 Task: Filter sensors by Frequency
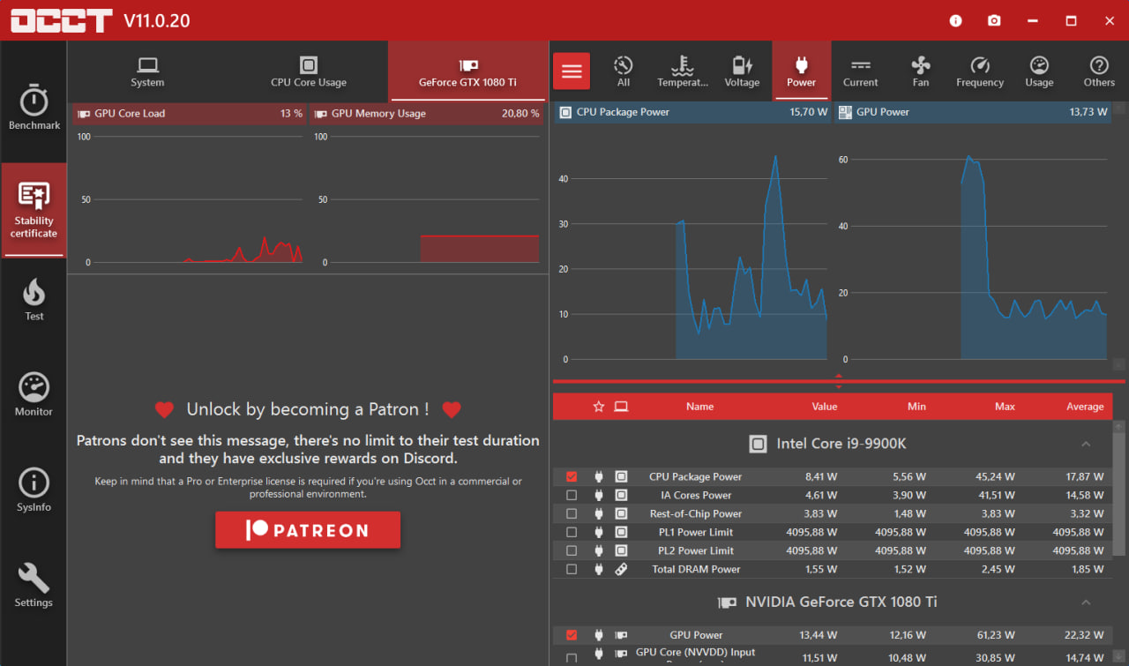[980, 71]
